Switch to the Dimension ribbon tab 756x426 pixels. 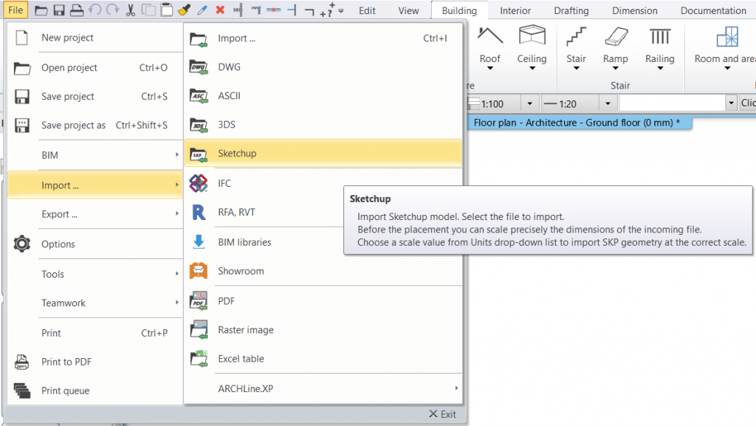point(634,10)
